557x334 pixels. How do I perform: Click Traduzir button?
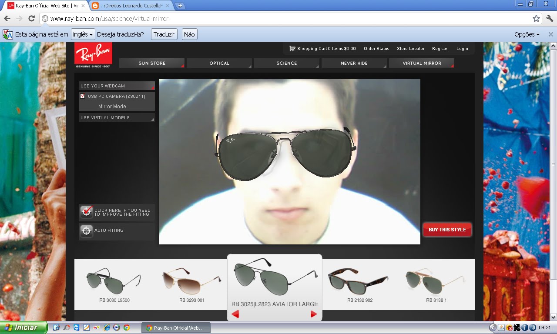[164, 34]
